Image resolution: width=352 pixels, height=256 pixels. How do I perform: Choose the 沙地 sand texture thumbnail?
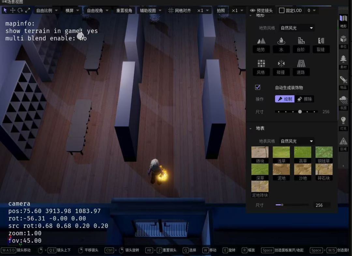tap(302, 172)
